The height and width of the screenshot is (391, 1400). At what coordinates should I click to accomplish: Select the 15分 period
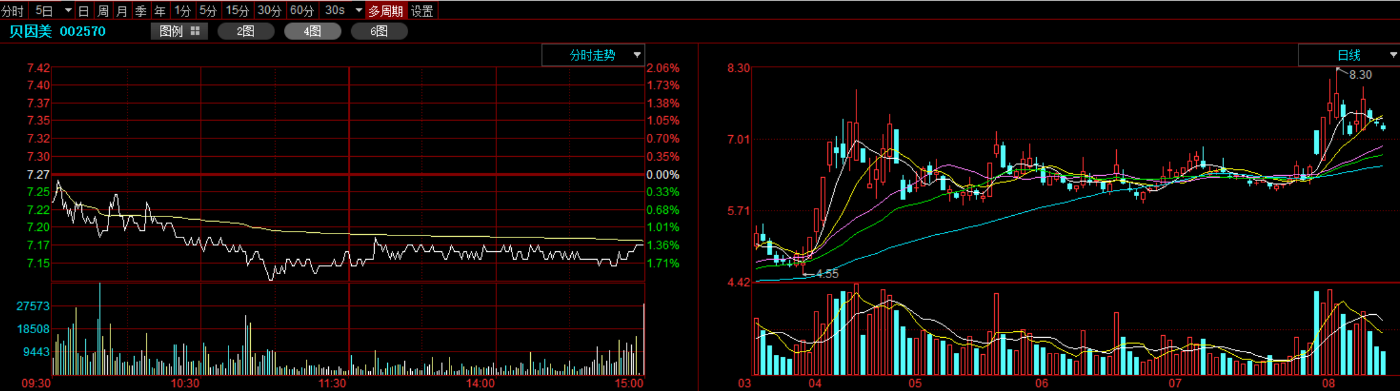(x=237, y=11)
